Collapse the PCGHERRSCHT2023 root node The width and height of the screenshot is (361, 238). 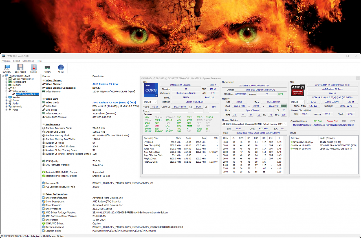3,76
